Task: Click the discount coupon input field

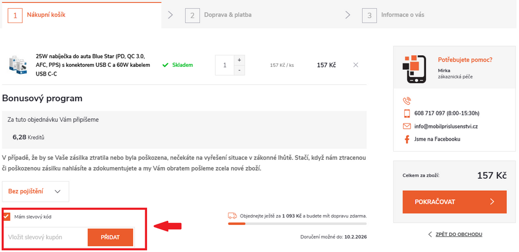Action: 45,237
